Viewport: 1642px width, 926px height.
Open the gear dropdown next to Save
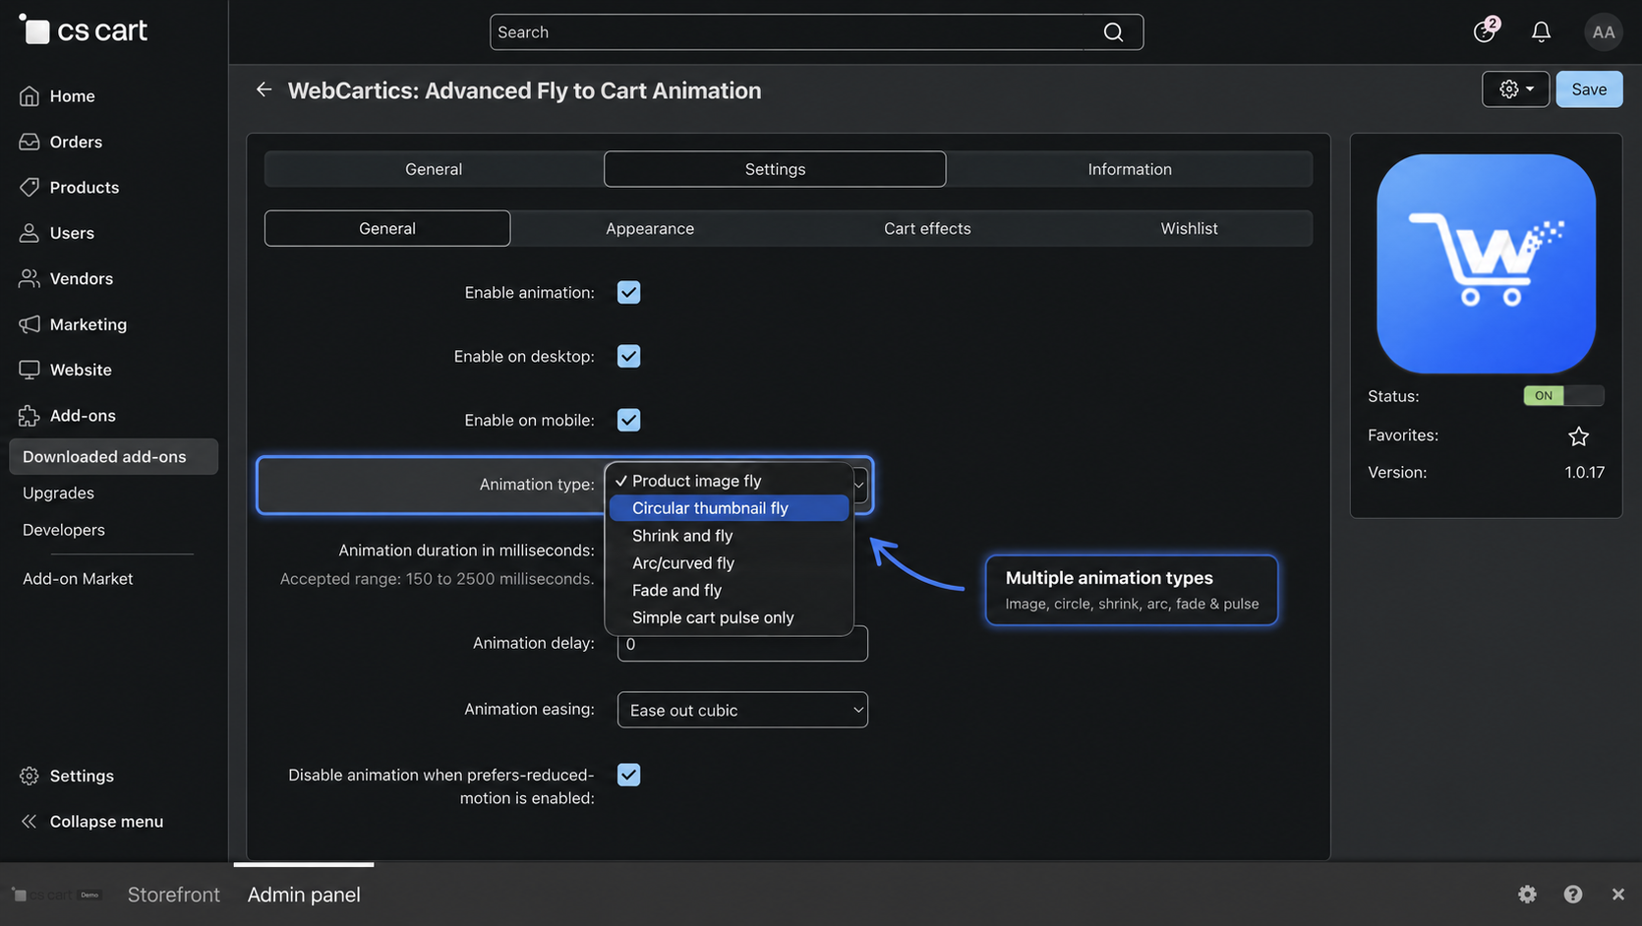[x=1515, y=89]
